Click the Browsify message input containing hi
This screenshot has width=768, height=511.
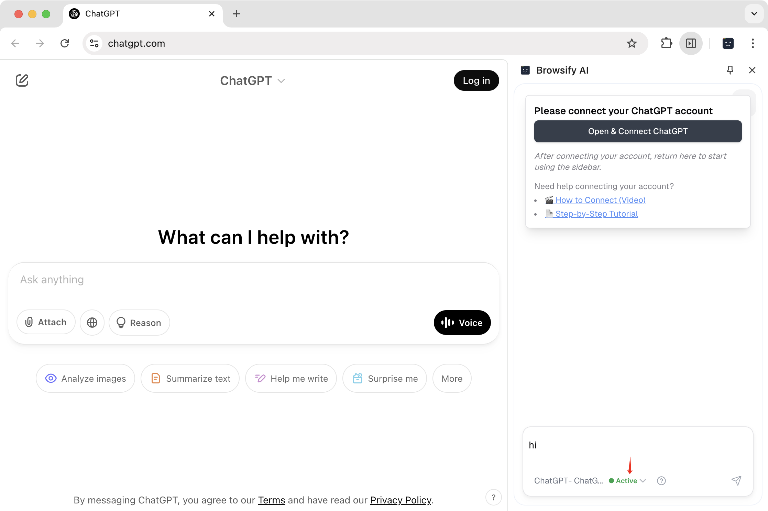point(638,445)
